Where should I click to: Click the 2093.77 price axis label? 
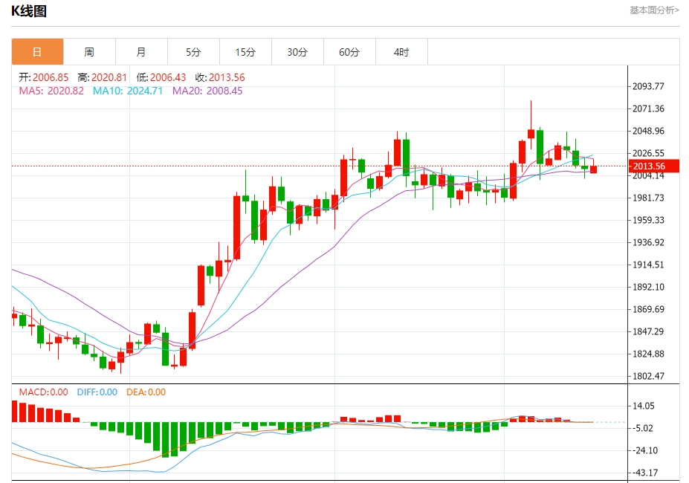click(648, 86)
